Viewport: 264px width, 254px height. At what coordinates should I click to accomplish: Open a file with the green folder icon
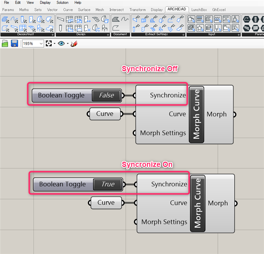pyautogui.click(x=5, y=44)
